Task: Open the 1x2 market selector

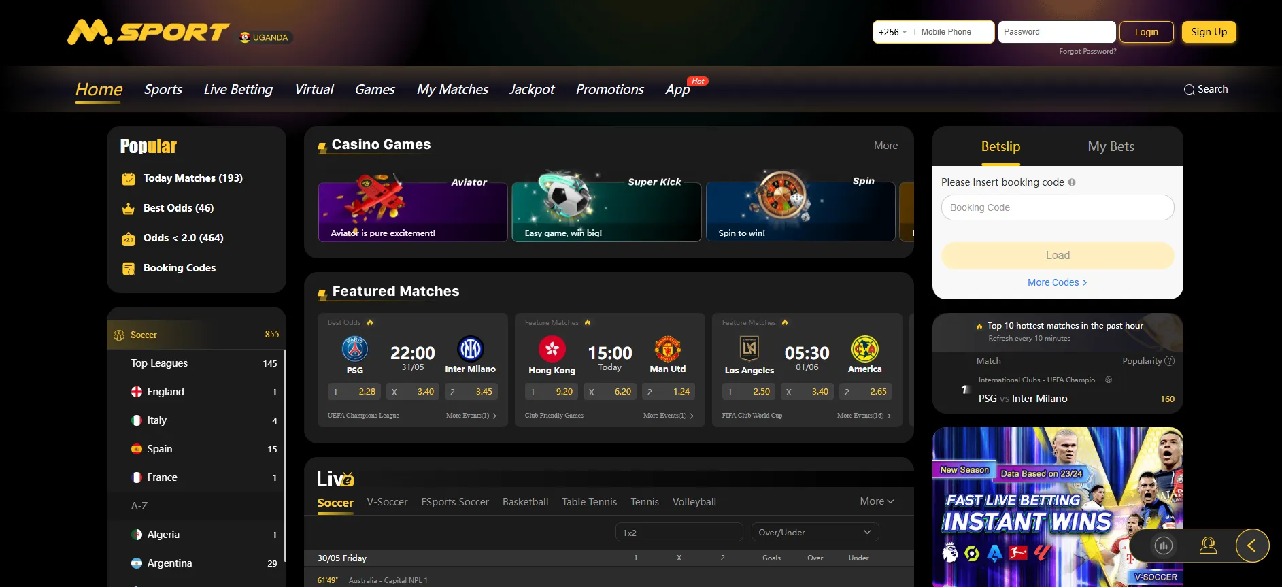Action: pos(679,533)
